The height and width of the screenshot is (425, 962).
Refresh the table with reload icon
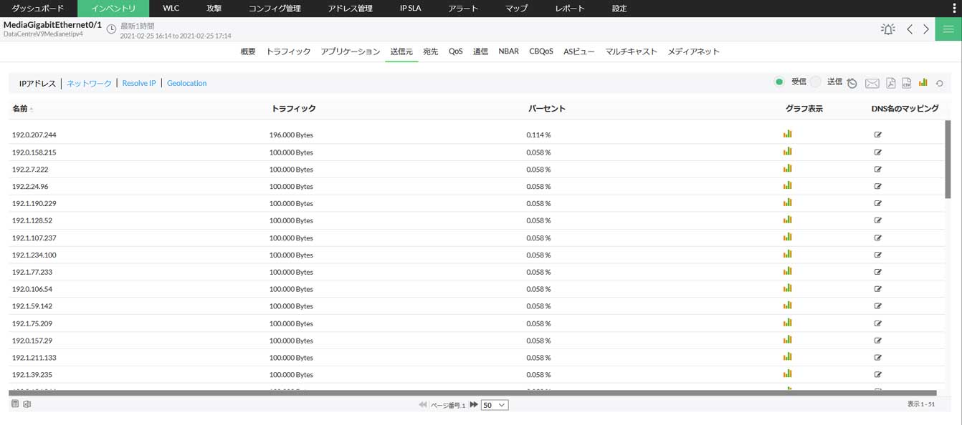pyautogui.click(x=939, y=84)
